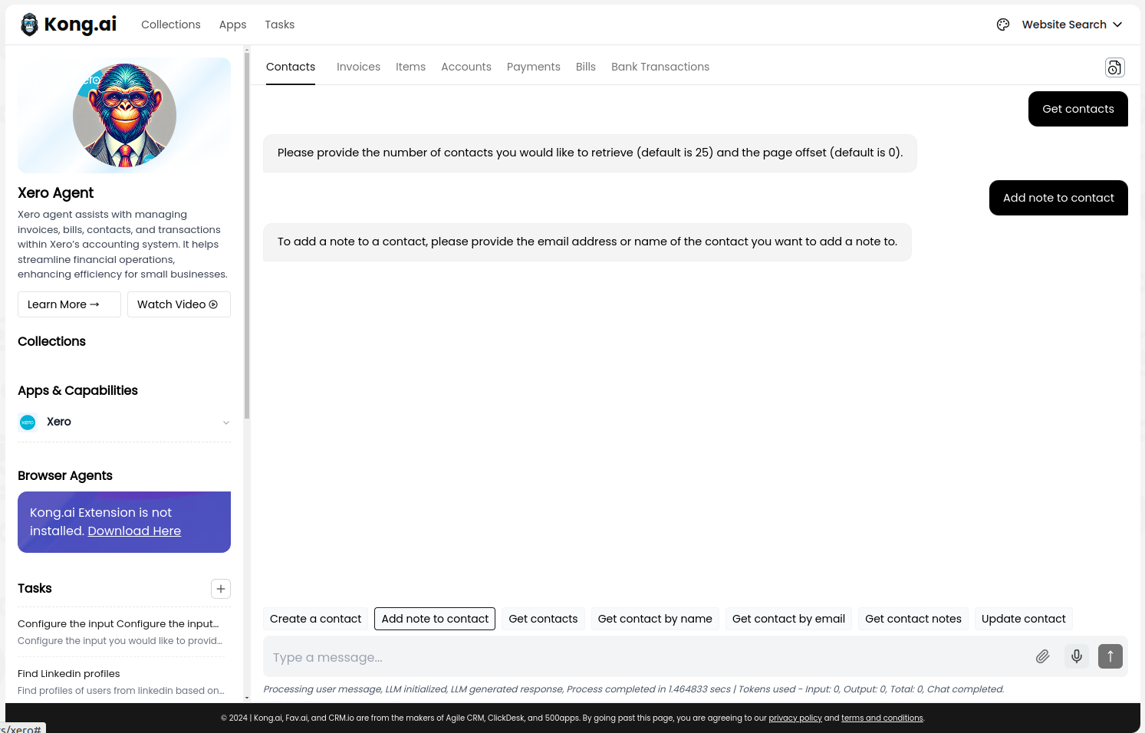Image resolution: width=1145 pixels, height=733 pixels.
Task: Switch to the Payments tab
Action: [x=533, y=67]
